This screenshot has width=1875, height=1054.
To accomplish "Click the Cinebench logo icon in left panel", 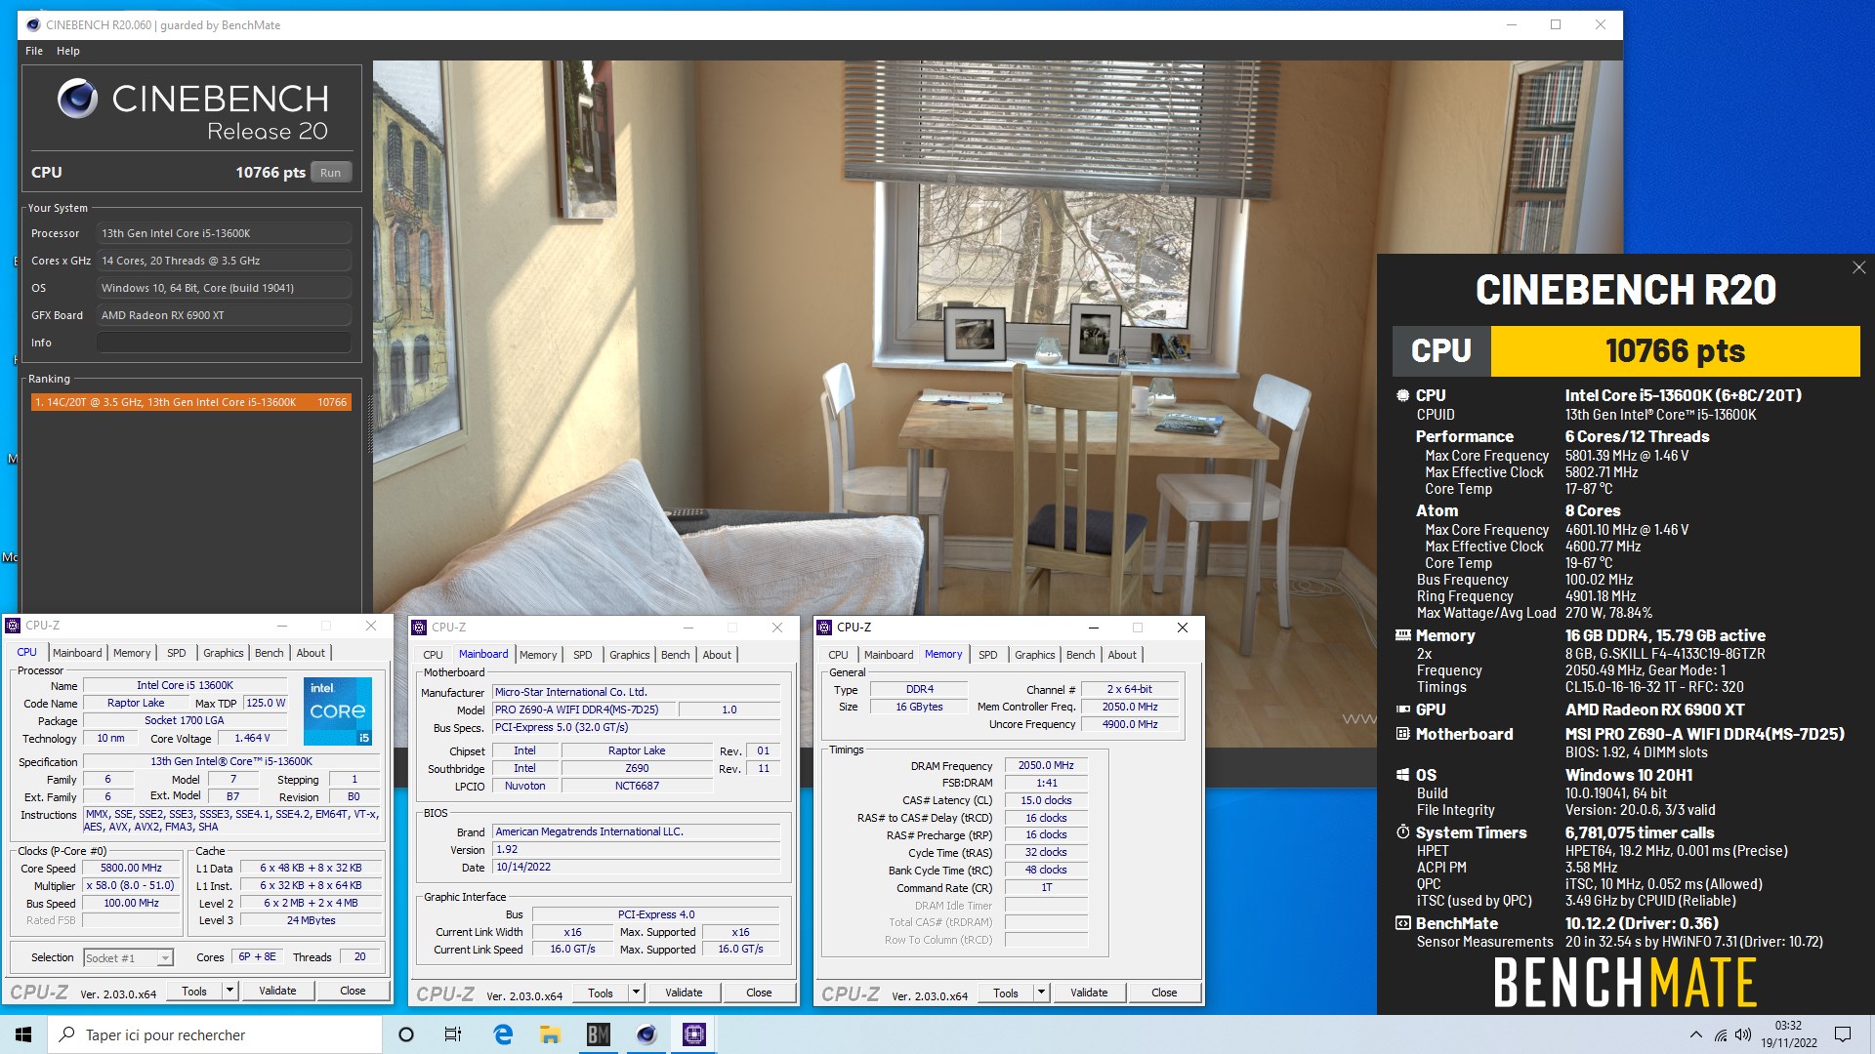I will [x=77, y=98].
